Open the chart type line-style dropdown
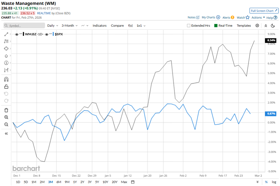This screenshot has height=186, width=280. (85, 26)
